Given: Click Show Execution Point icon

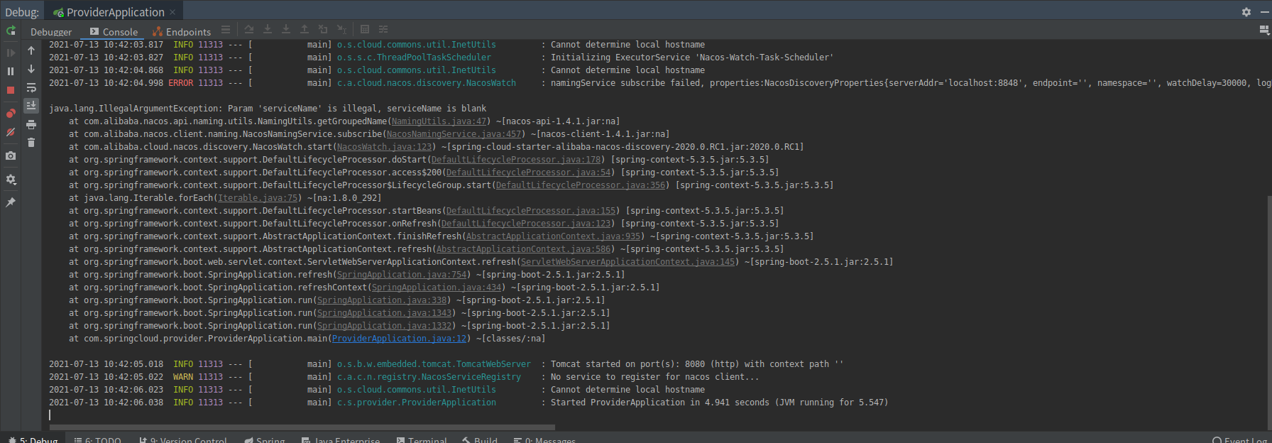Looking at the screenshot, I should pos(226,30).
